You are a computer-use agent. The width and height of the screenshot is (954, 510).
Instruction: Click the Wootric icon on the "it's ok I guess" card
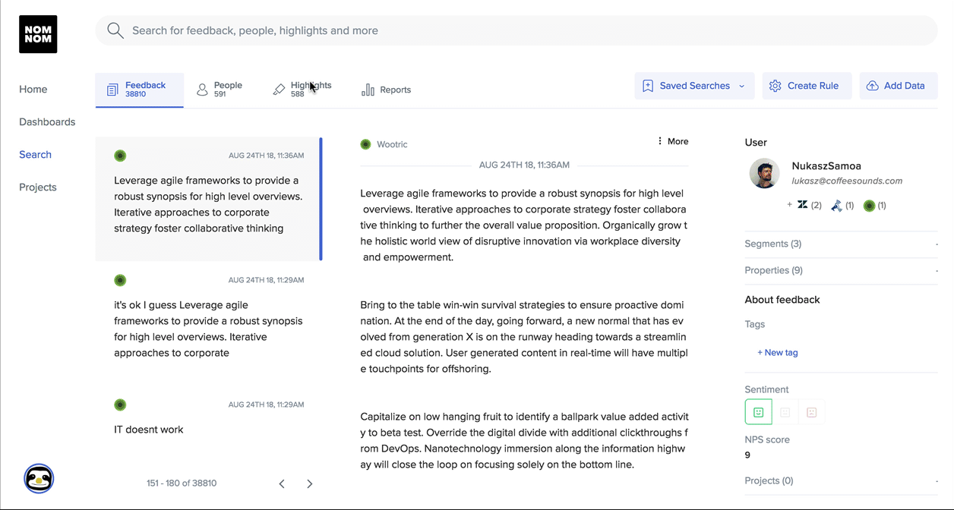120,280
